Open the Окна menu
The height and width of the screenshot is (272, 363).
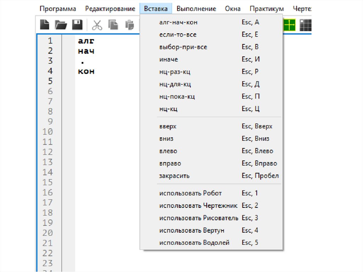point(233,9)
